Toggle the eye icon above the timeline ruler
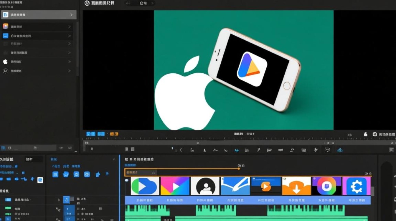The width and height of the screenshot is (396, 221). click(x=350, y=135)
